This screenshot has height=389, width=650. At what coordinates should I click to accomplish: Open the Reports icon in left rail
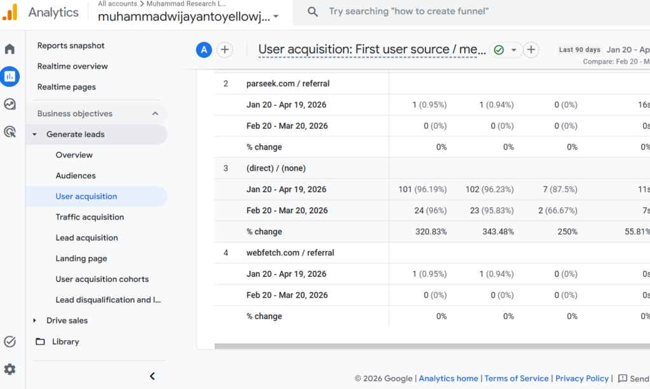coord(10,76)
